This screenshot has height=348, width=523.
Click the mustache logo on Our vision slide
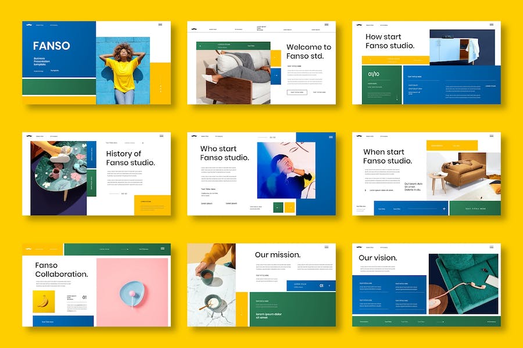[359, 247]
